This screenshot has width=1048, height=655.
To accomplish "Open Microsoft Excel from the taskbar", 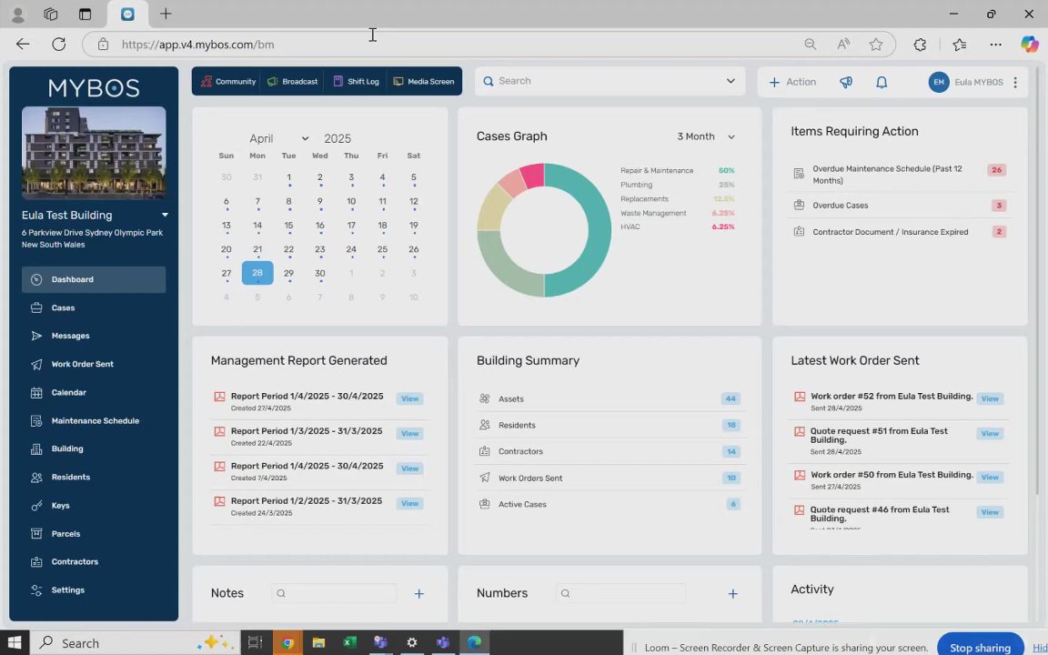I will tap(349, 643).
